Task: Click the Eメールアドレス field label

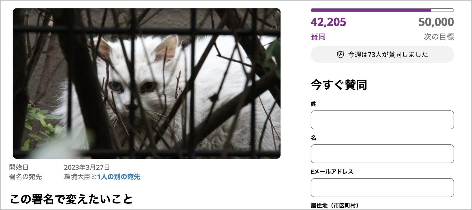Action: point(332,172)
